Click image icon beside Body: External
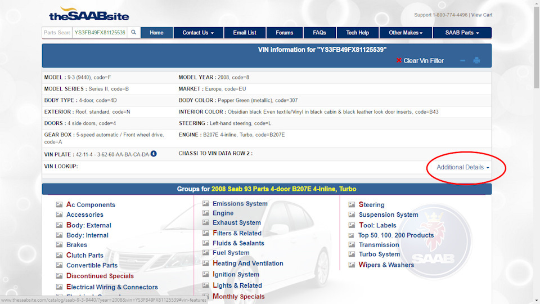This screenshot has width=540, height=304. click(59, 225)
